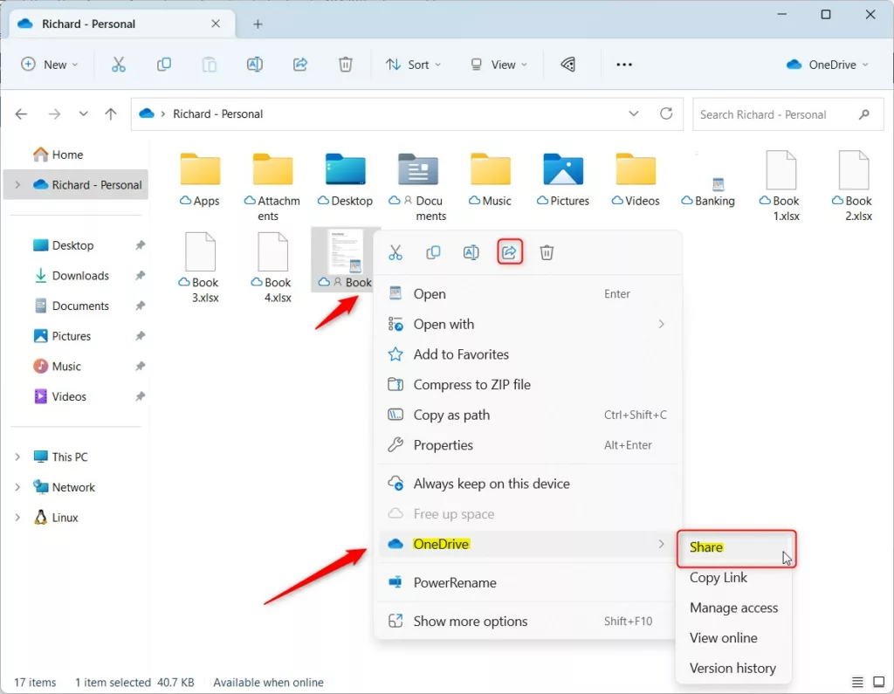Open the Apps folder
The width and height of the screenshot is (894, 694).
point(200,179)
